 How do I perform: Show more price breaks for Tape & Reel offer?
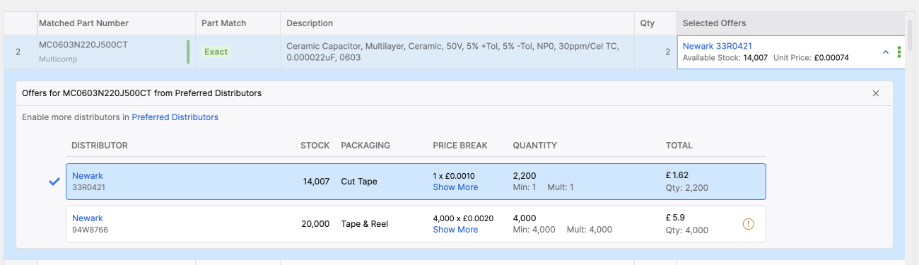point(455,230)
